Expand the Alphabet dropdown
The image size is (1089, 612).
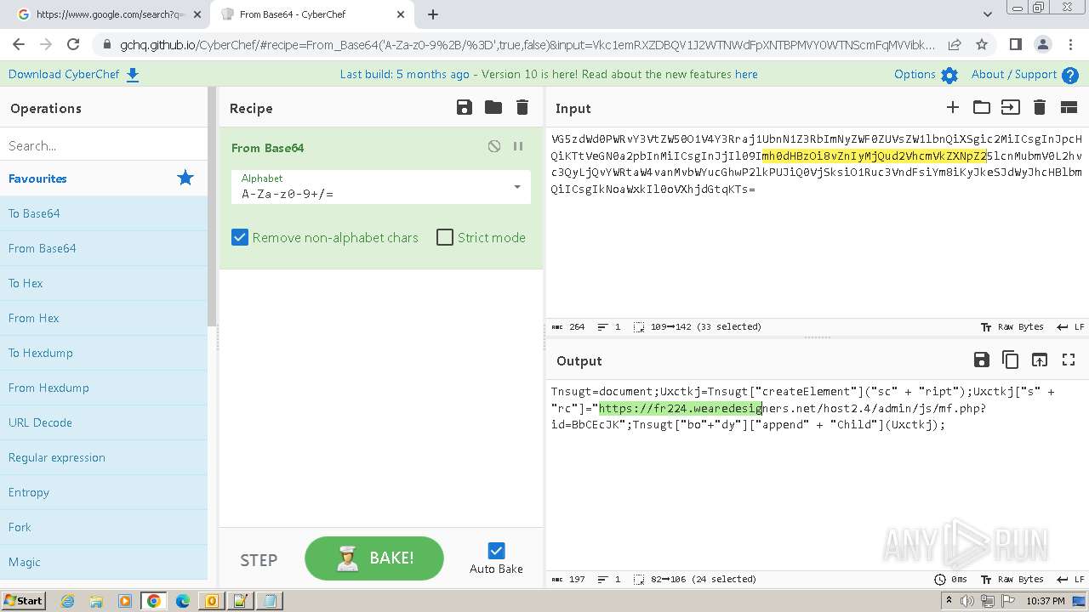click(516, 187)
